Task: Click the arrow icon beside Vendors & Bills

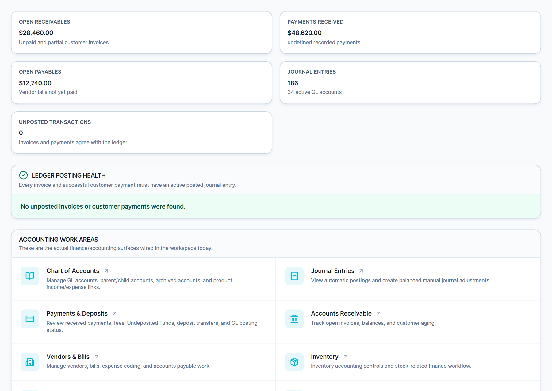Action: tap(96, 357)
